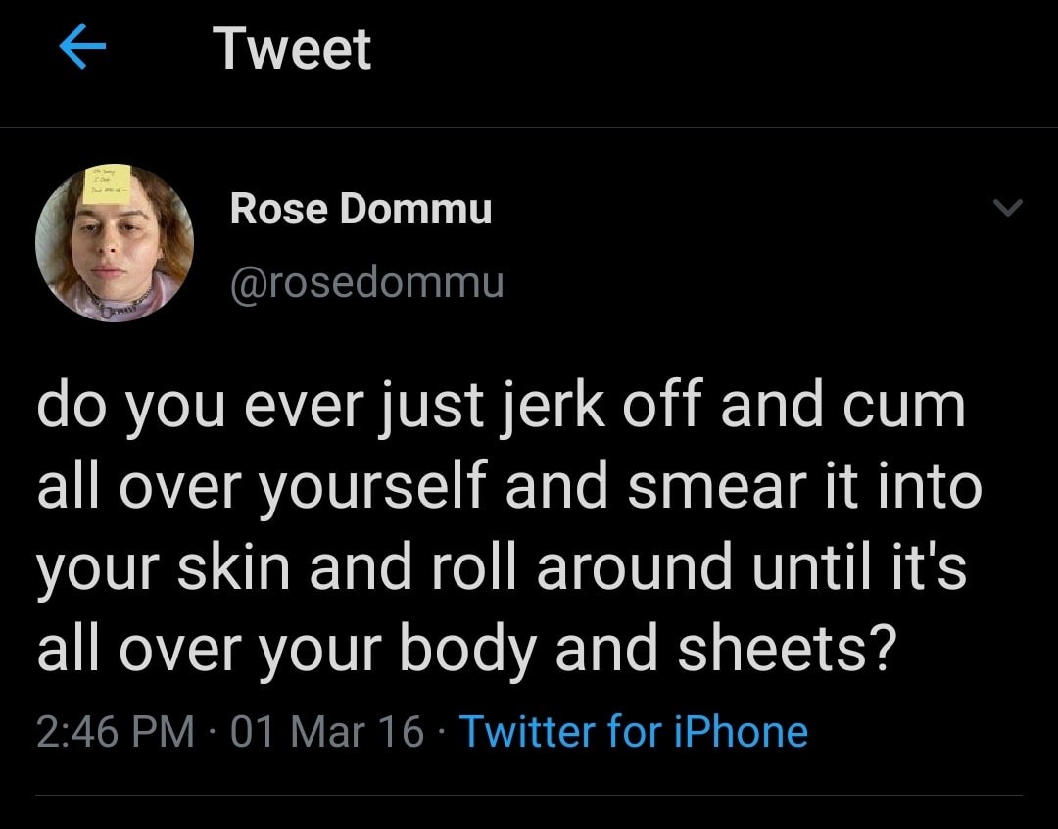This screenshot has height=829, width=1058.
Task: Tap the @rosedommu handle
Action: pyautogui.click(x=366, y=282)
